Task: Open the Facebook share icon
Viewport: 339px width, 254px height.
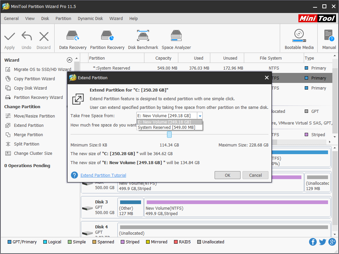Action: tap(313, 242)
